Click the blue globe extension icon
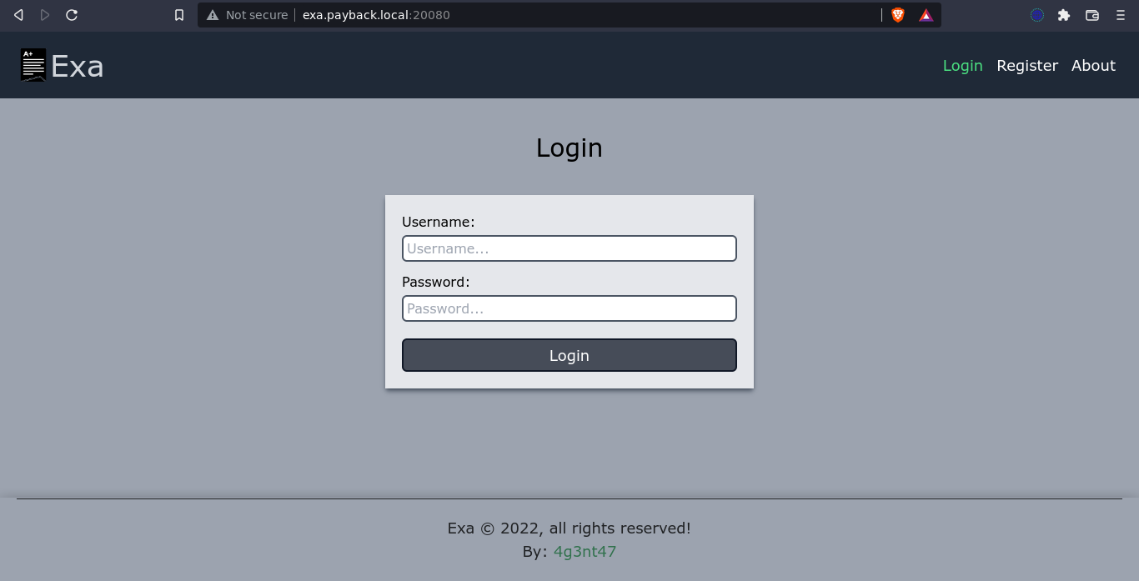The height and width of the screenshot is (581, 1139). (1037, 15)
